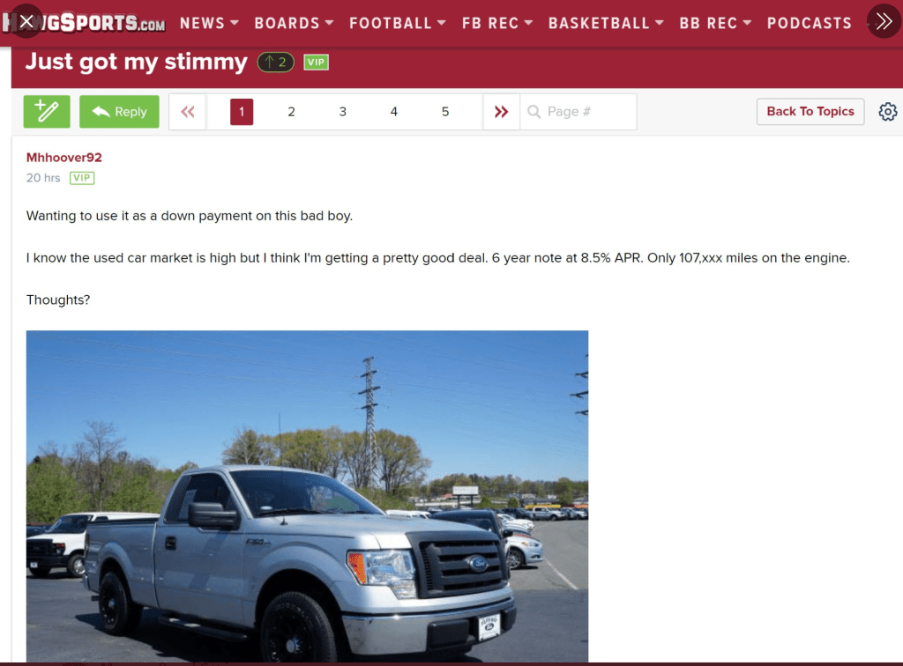
Task: Open the Podcasts menu item
Action: click(810, 23)
